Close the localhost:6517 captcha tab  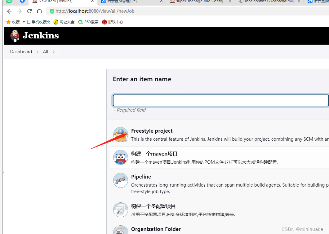(299, 1)
